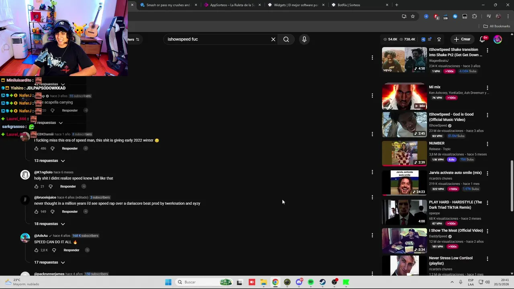The width and height of the screenshot is (514, 289).
Task: Click the Windows taskbar Buscar search box
Action: [204, 282]
